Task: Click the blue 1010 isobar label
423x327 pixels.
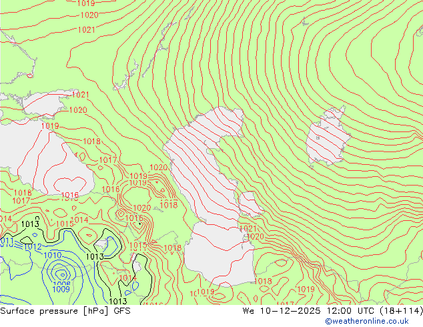Action: click(x=52, y=255)
